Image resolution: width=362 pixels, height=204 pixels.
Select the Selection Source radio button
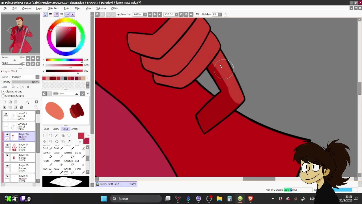point(3,96)
